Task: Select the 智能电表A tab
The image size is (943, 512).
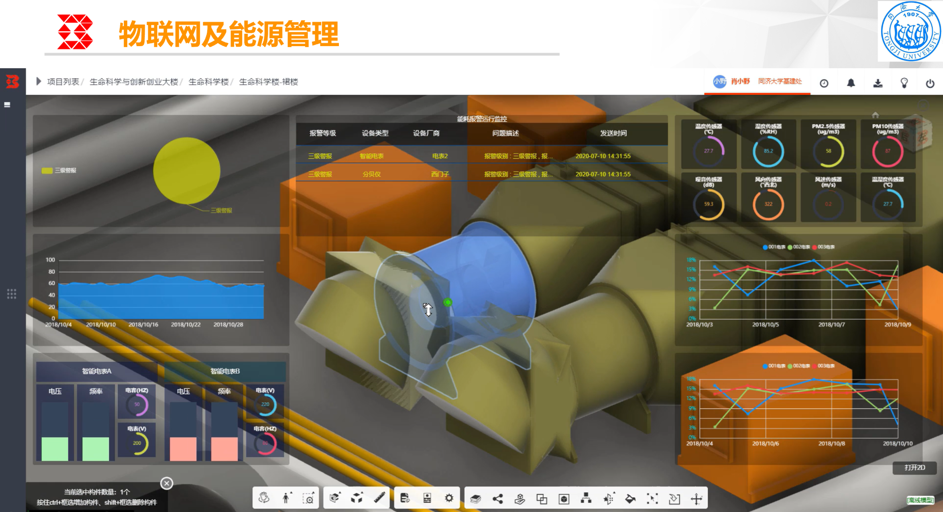Action: pyautogui.click(x=97, y=371)
